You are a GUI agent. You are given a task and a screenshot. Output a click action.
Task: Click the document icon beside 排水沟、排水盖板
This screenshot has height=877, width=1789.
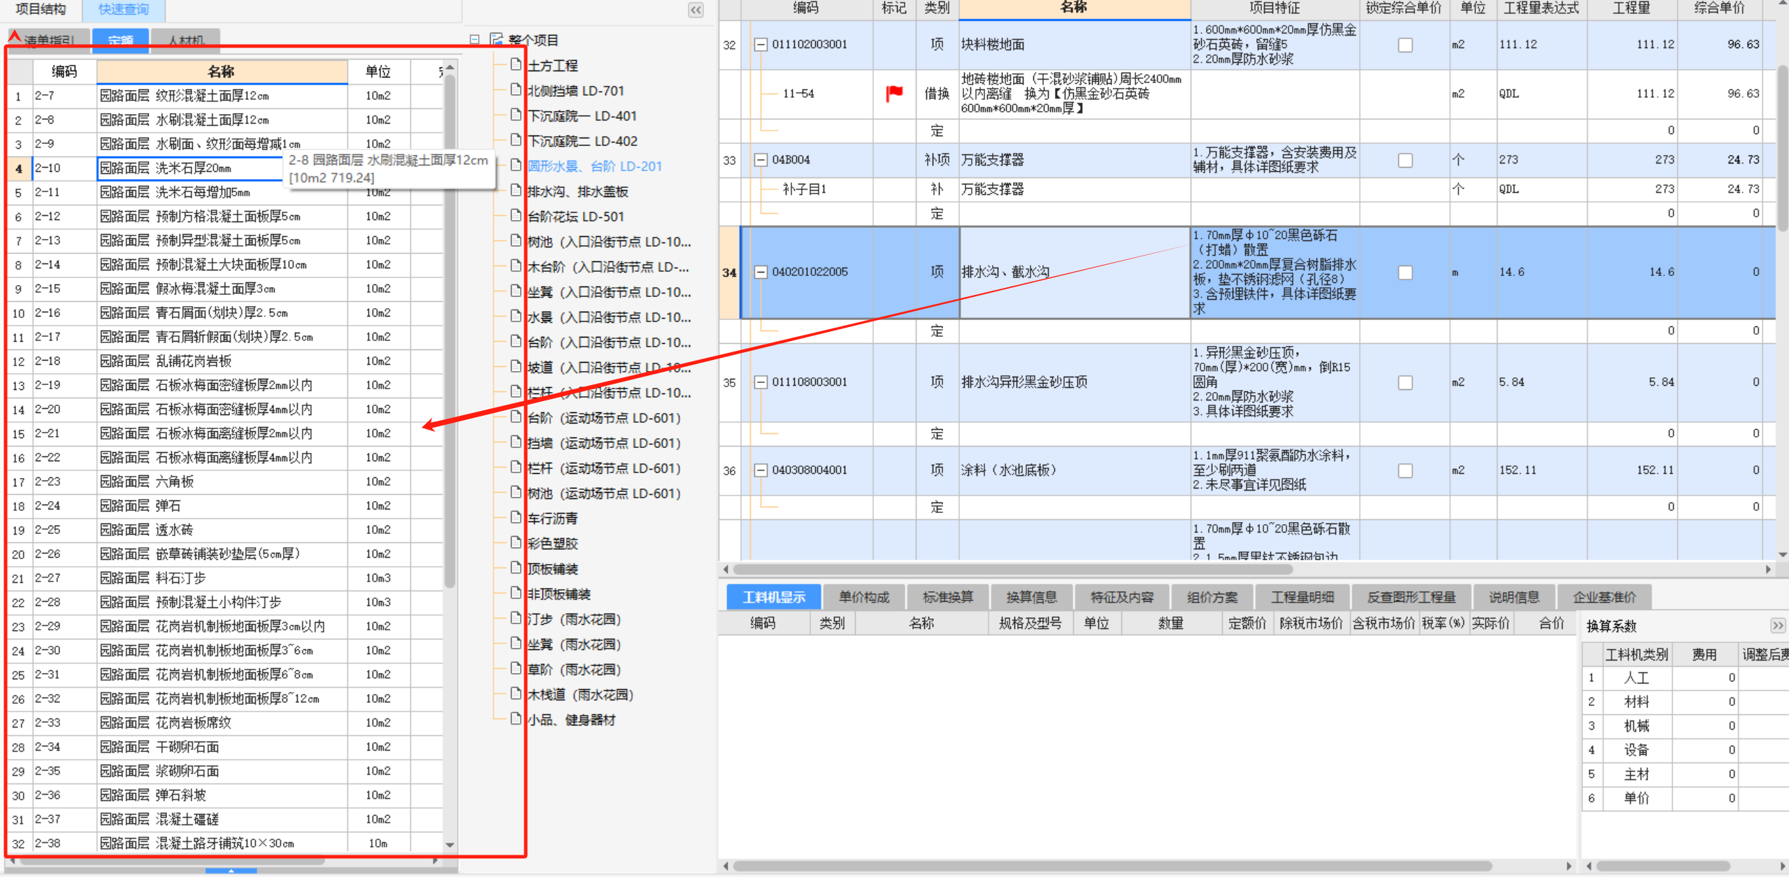coord(516,190)
